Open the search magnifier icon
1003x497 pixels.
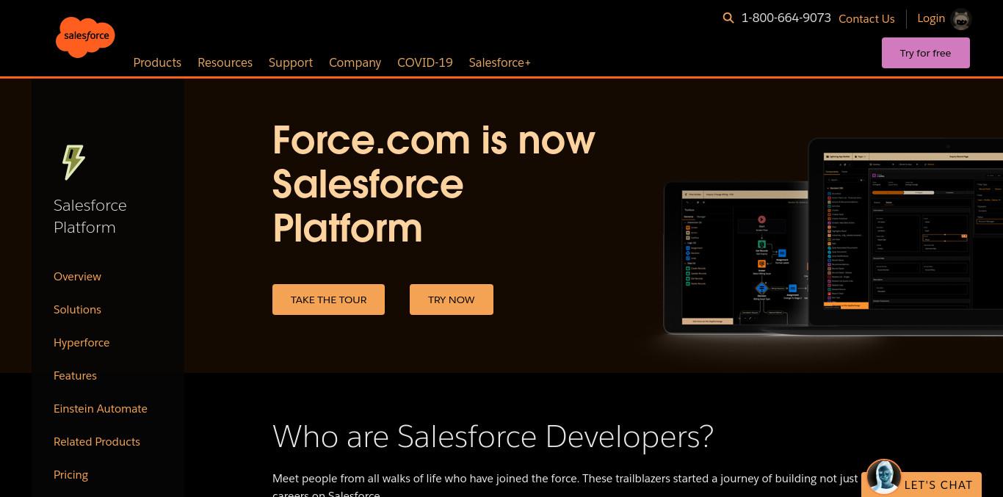click(728, 18)
